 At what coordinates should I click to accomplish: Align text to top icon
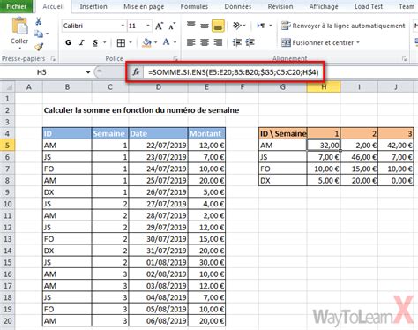[x=191, y=26]
